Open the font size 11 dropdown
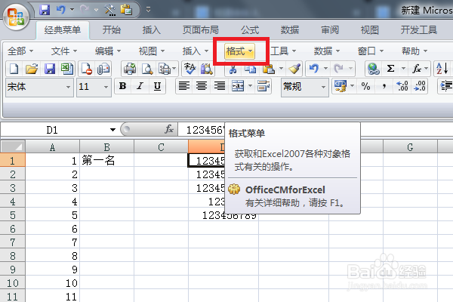The width and height of the screenshot is (453, 302). click(x=106, y=87)
